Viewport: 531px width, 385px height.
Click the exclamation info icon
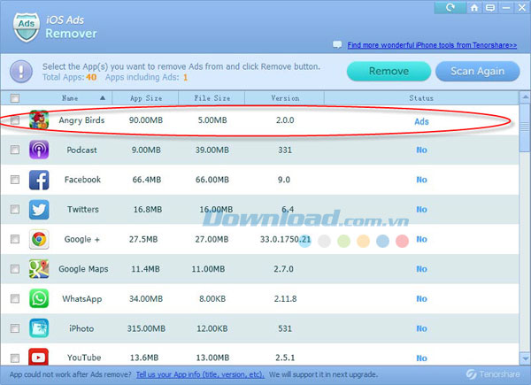(x=21, y=72)
